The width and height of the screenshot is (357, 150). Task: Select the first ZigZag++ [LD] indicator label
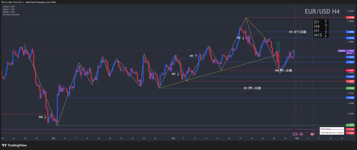(x=8, y=6)
